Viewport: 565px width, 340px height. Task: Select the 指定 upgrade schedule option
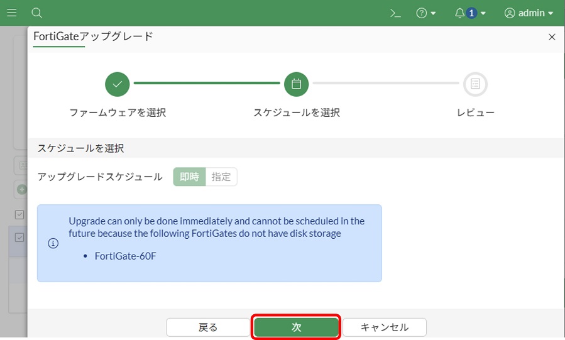pos(221,177)
